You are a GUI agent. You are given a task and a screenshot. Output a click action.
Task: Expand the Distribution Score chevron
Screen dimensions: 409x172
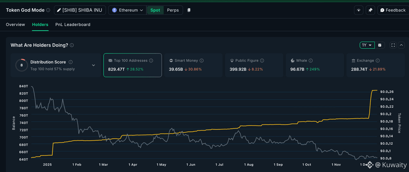tap(94, 65)
